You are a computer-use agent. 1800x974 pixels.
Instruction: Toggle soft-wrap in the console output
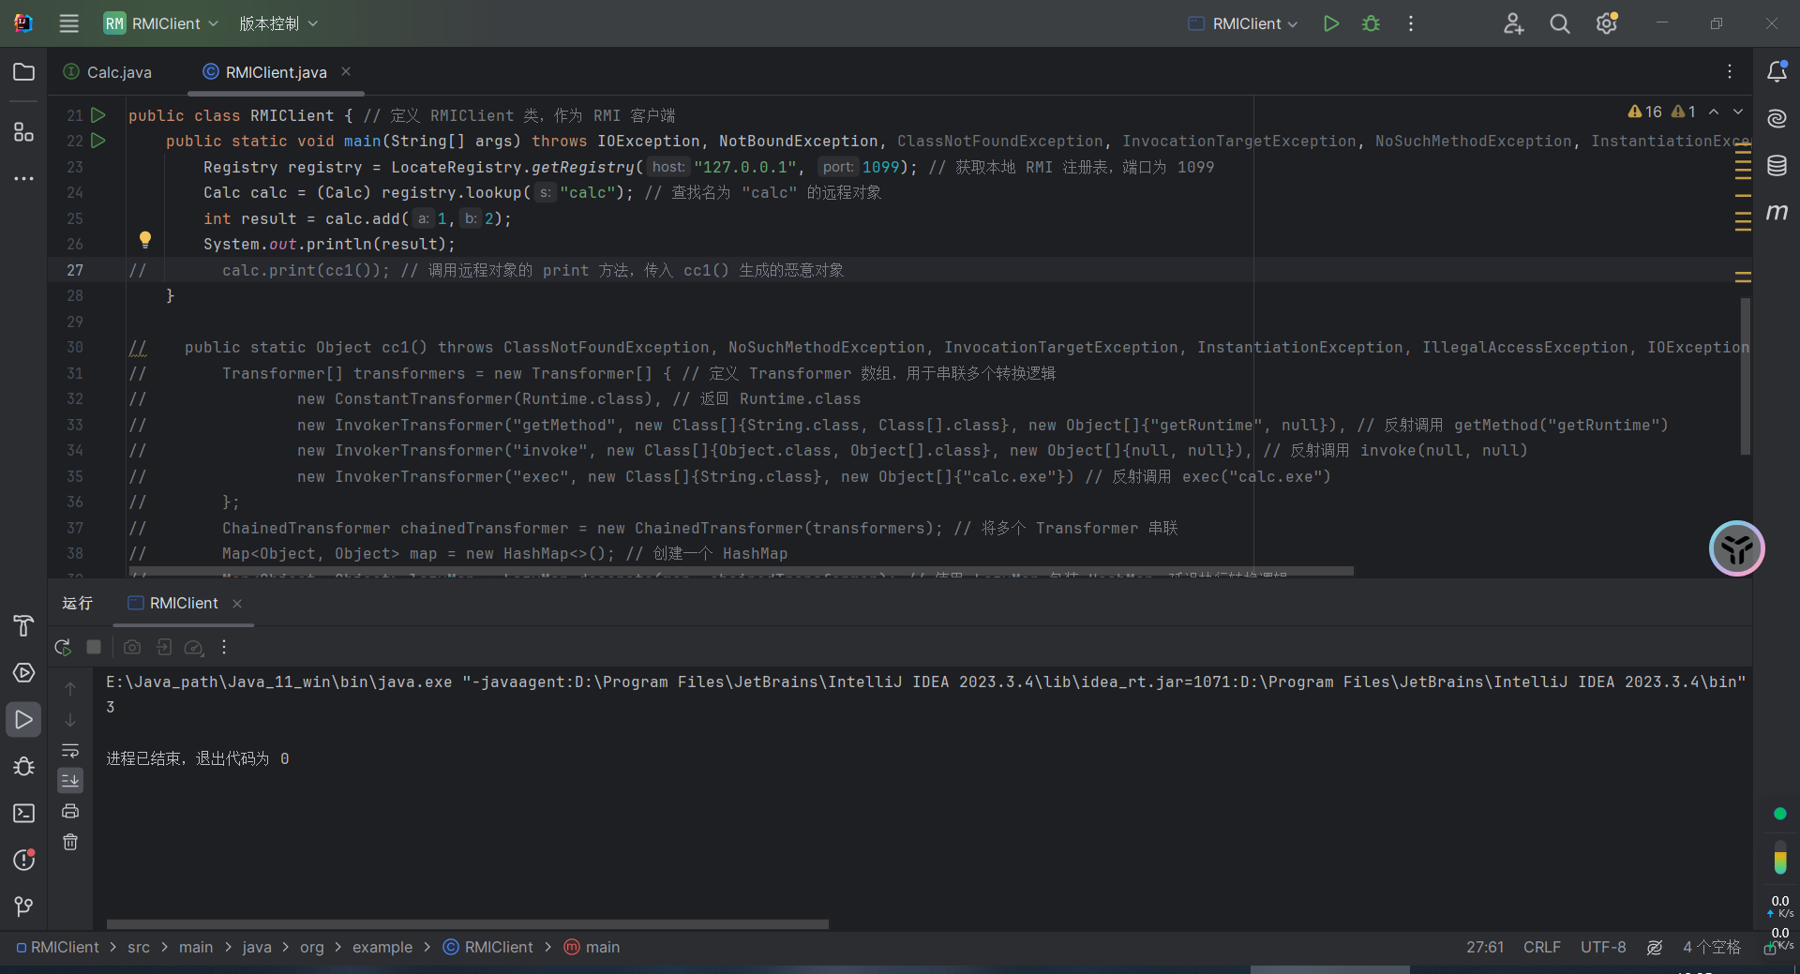click(x=70, y=750)
